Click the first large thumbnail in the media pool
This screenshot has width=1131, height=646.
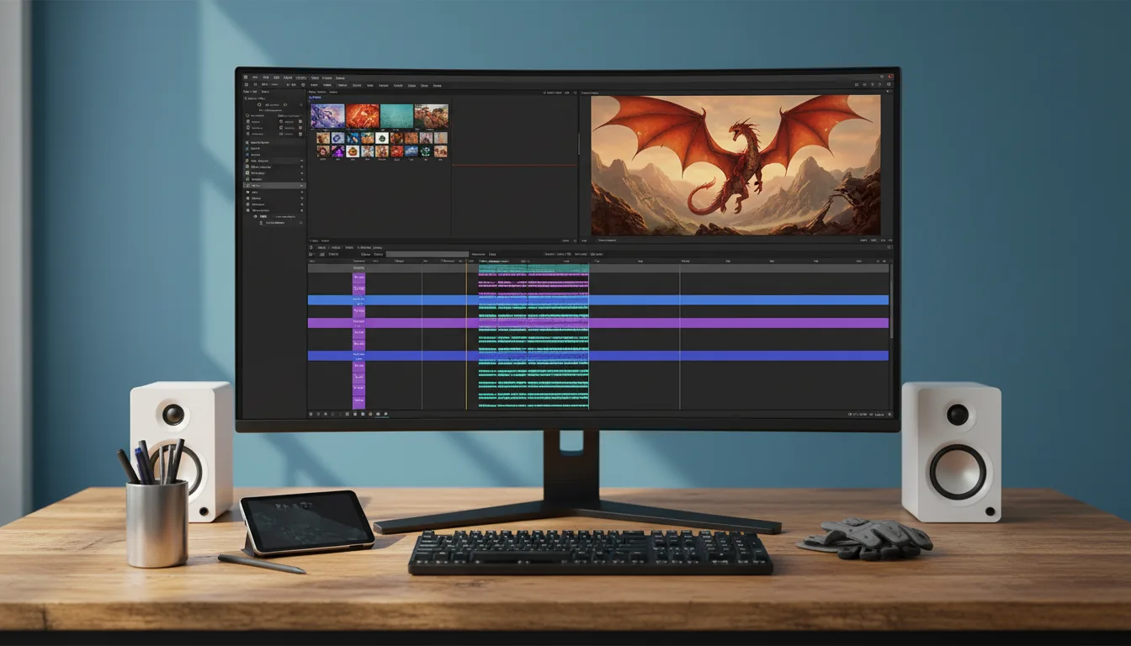[330, 114]
